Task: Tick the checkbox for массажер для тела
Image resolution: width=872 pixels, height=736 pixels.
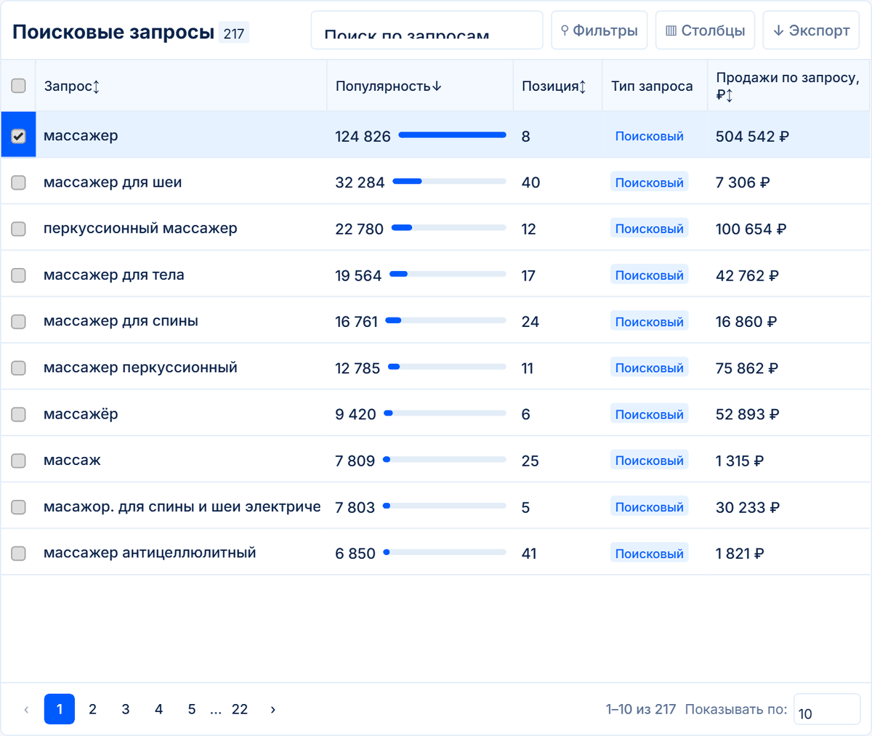Action: point(18,275)
